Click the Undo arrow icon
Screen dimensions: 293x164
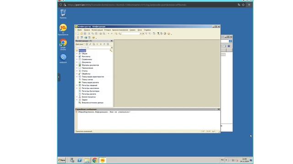pyautogui.click(x=109, y=34)
